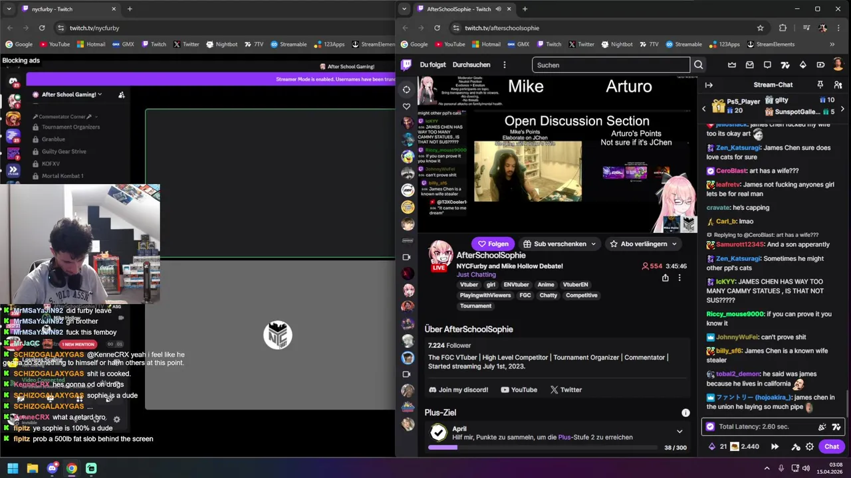Click the VtuberEN tag chip

click(x=575, y=285)
